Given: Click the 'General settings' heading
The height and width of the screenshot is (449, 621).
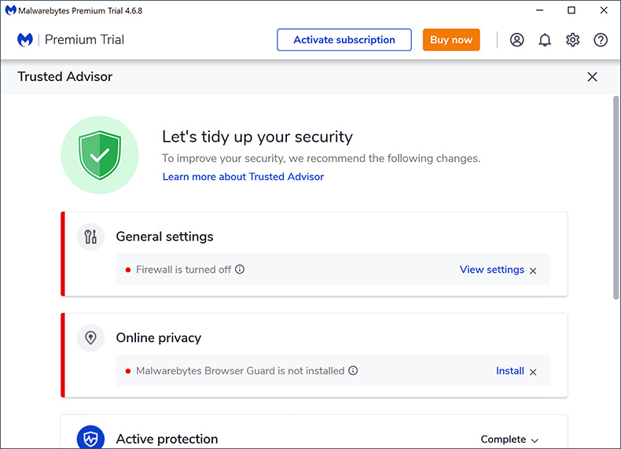Looking at the screenshot, I should [164, 237].
